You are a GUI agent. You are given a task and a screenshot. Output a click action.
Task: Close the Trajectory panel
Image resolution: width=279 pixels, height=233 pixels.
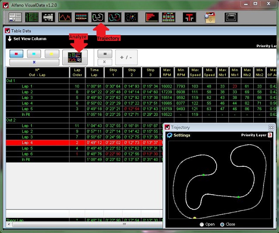tap(271, 128)
